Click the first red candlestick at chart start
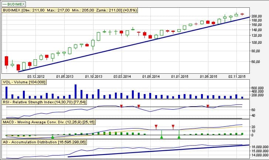Image resolution: width=269 pixels, height=160 pixels. (x=6, y=61)
